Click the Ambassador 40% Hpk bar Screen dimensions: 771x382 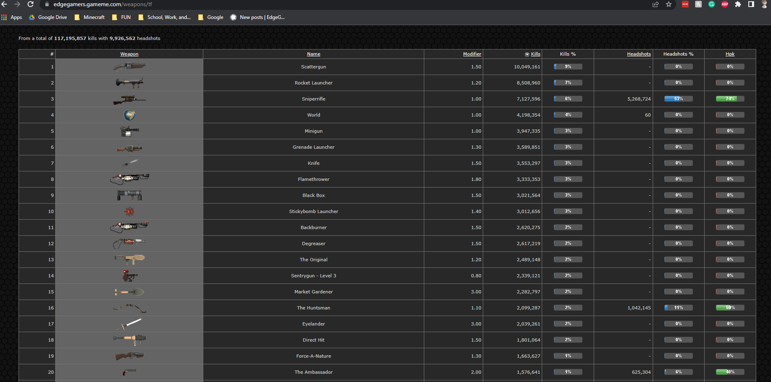730,372
